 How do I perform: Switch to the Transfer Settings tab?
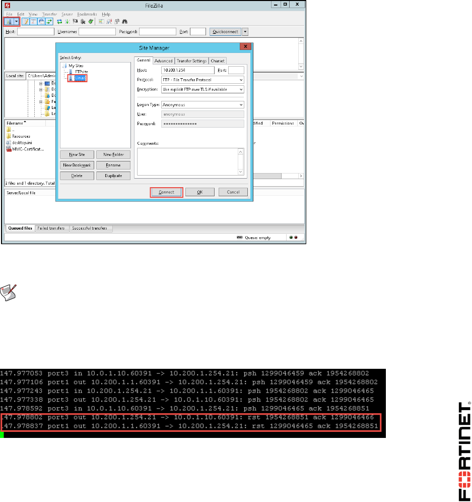(x=192, y=61)
